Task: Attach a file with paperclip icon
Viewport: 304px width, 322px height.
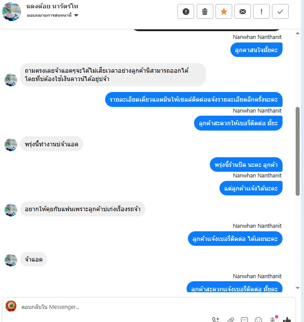Action: pyautogui.click(x=230, y=320)
